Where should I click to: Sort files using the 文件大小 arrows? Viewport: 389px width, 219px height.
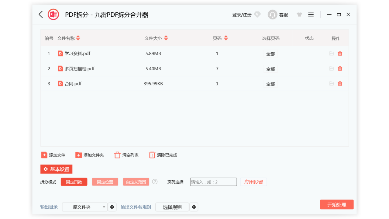point(166,38)
